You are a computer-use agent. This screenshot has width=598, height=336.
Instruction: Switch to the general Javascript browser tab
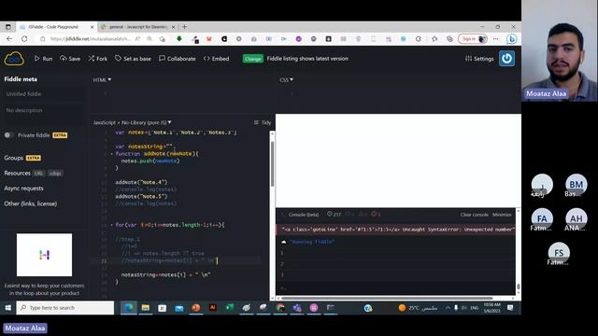click(x=137, y=27)
